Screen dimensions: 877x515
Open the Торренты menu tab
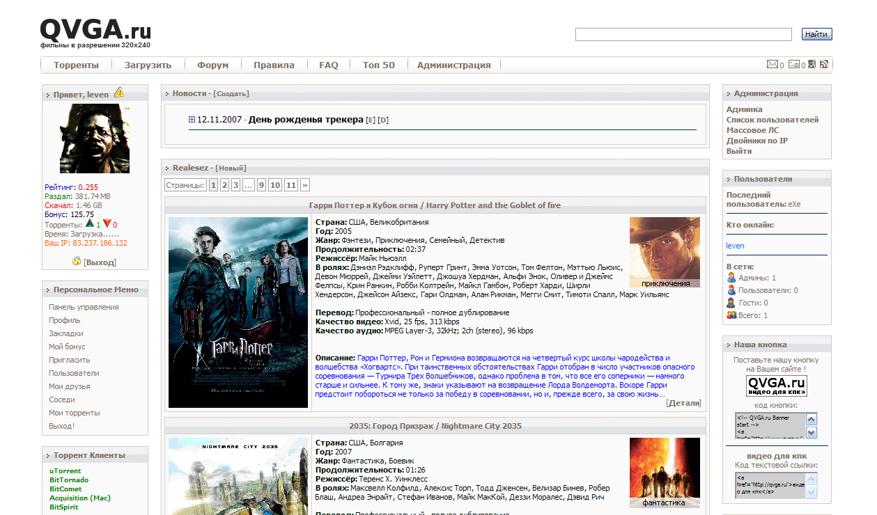coord(76,65)
